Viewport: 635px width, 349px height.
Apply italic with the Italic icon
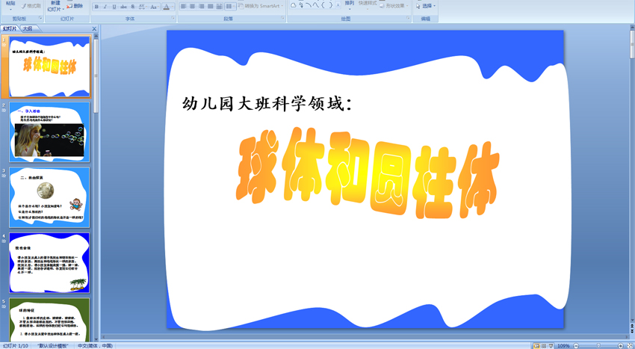105,7
